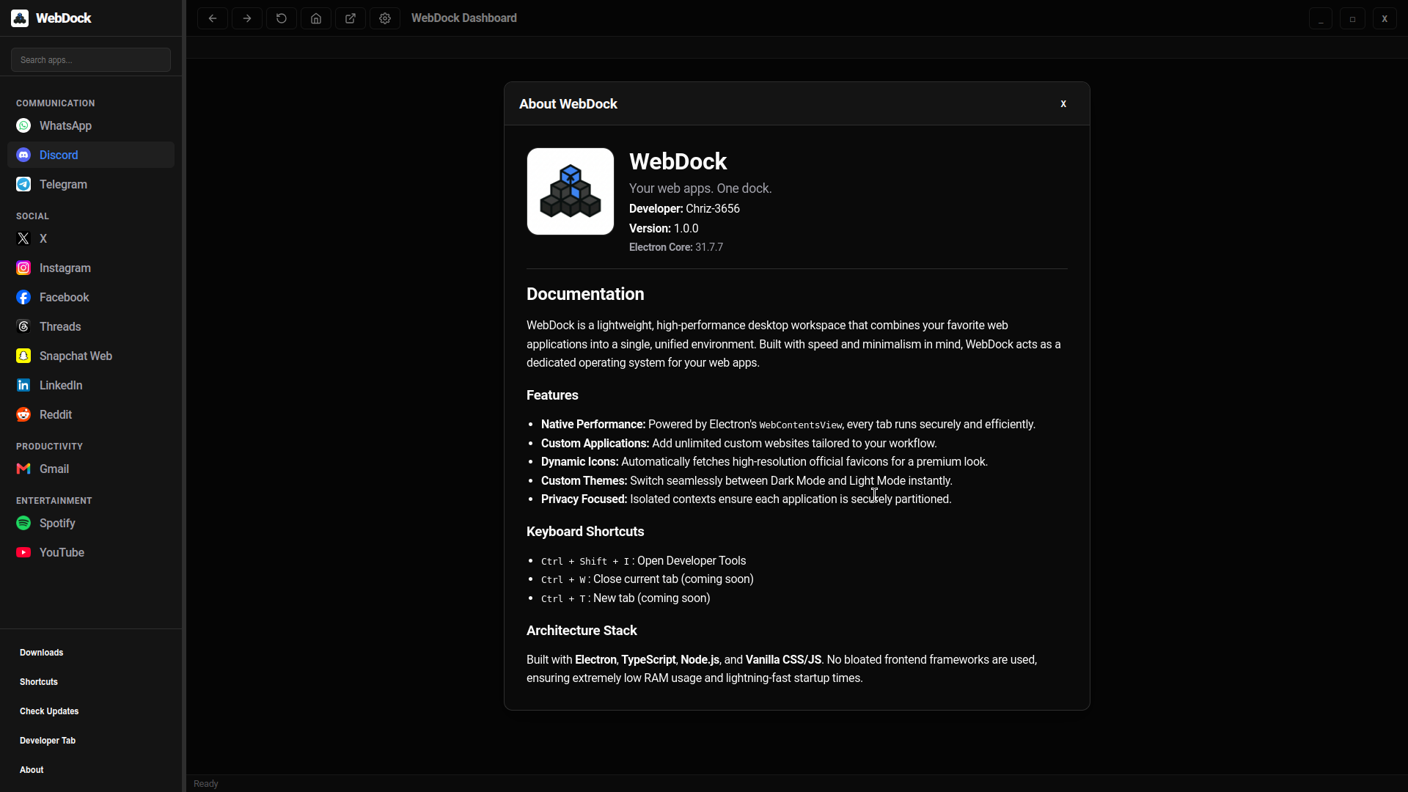Click the 'Native Performance' feature bullet
The width and height of the screenshot is (1408, 792).
[788, 425]
